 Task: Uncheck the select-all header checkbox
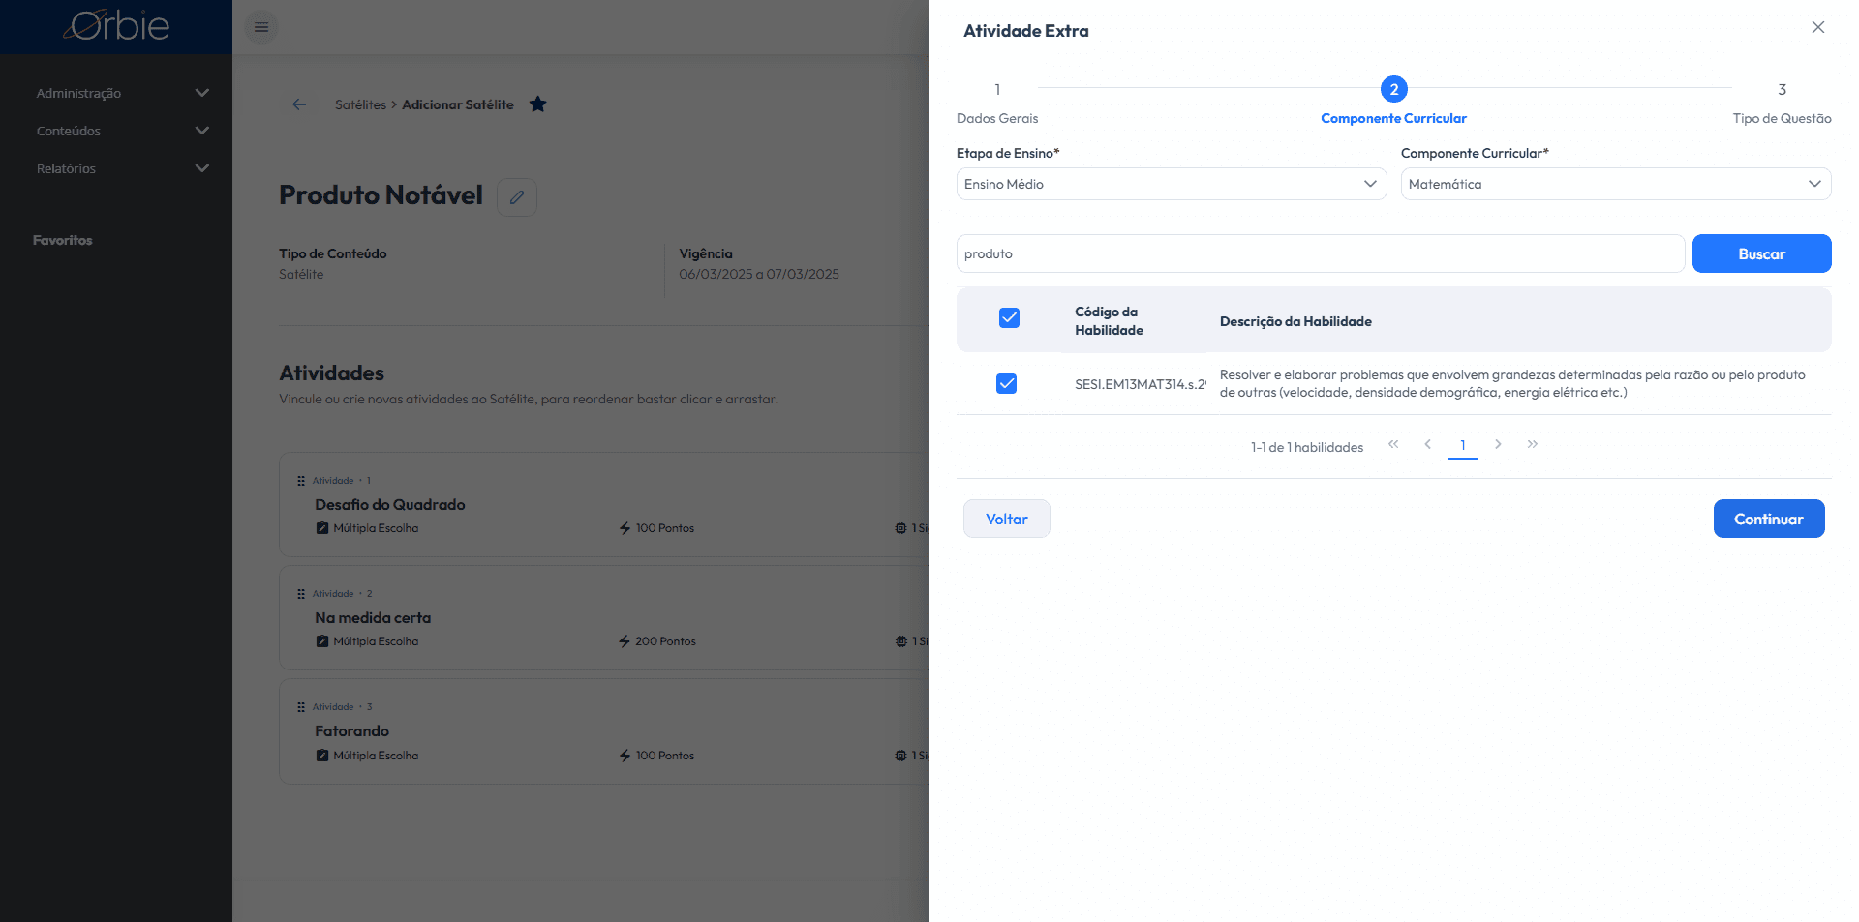click(1009, 317)
